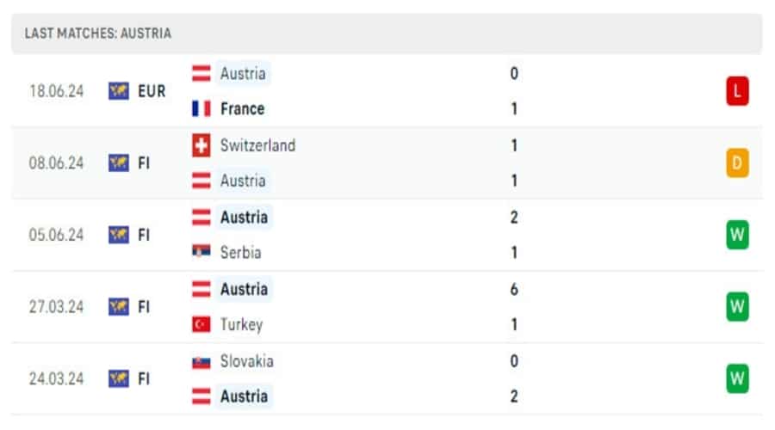This screenshot has height=430, width=775.
Task: Click the Switzerland flag icon
Action: pyautogui.click(x=201, y=145)
